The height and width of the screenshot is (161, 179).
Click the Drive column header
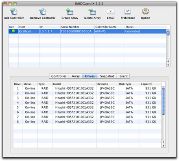[x=18, y=84]
